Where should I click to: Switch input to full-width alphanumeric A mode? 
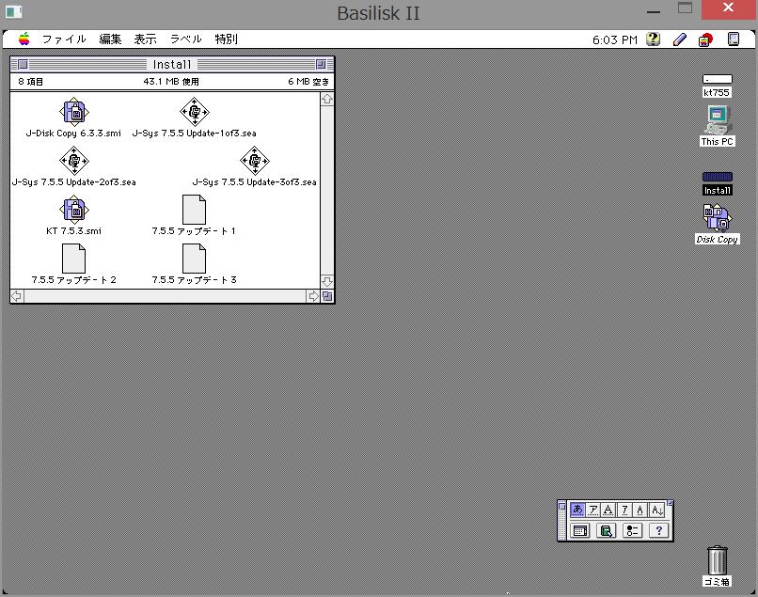(x=608, y=510)
